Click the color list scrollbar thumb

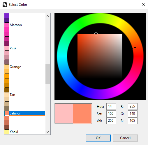pos(47,74)
